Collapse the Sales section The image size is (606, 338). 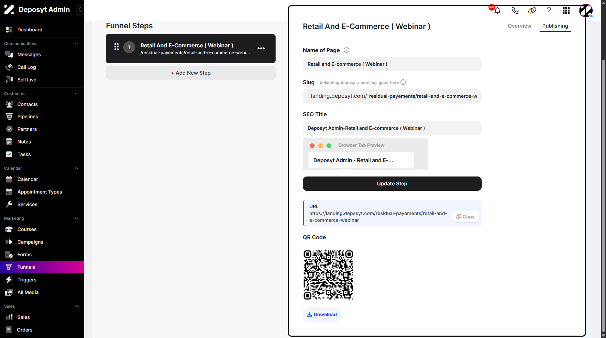[x=76, y=306]
